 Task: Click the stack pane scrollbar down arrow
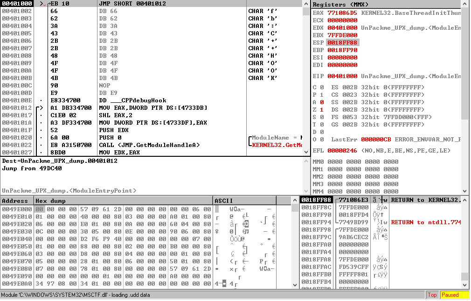(465, 285)
